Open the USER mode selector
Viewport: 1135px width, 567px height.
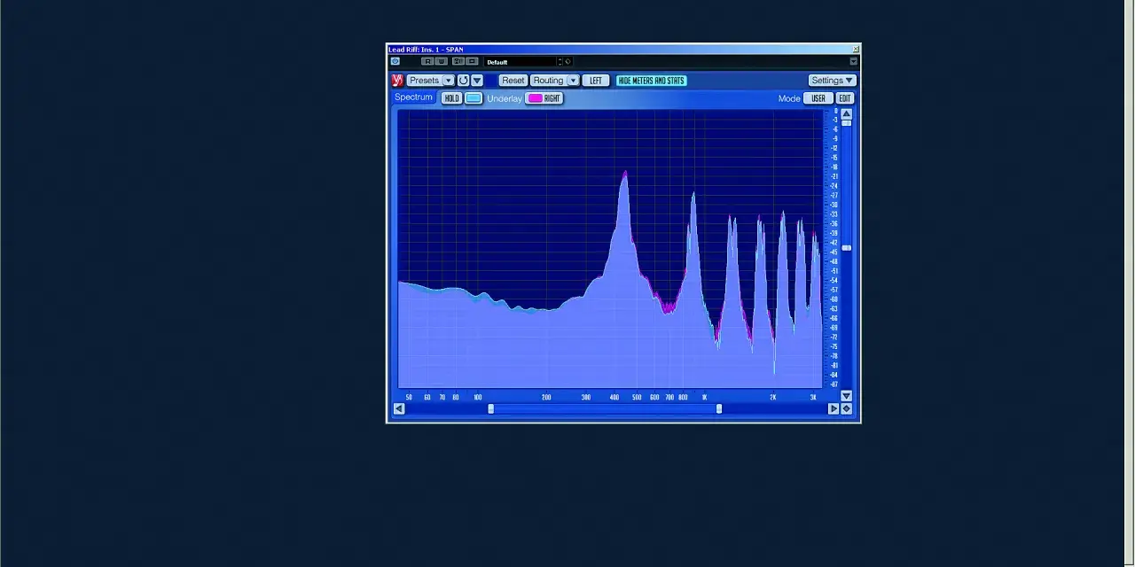(818, 98)
